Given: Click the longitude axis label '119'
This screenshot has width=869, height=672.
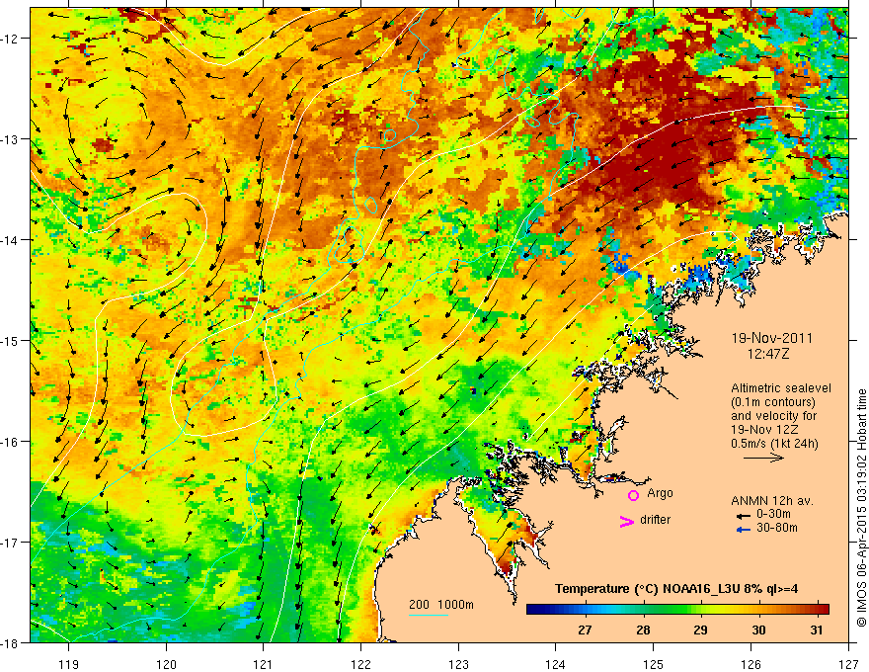Looking at the screenshot, I should coord(69,664).
